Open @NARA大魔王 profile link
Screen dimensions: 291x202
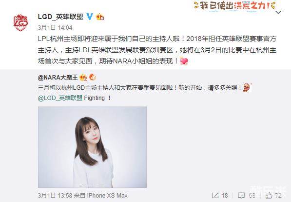pos(58,77)
